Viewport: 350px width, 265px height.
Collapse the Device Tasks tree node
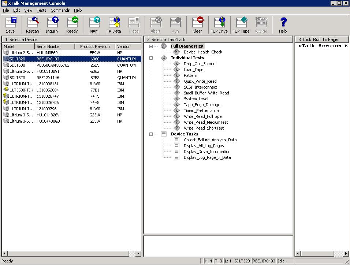coord(151,134)
